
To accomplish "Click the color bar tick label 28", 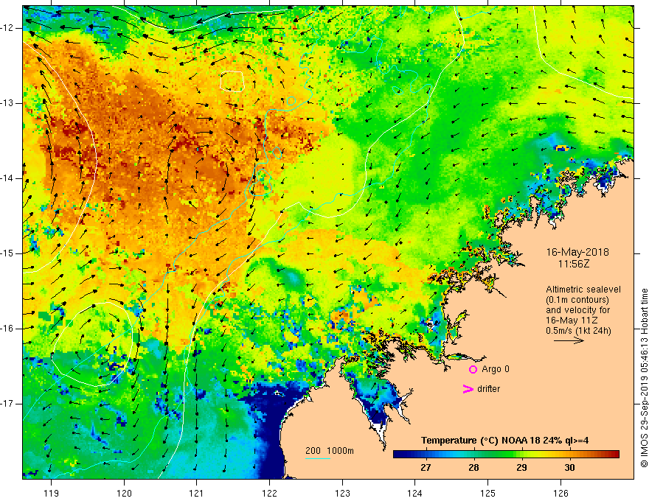I will (473, 468).
